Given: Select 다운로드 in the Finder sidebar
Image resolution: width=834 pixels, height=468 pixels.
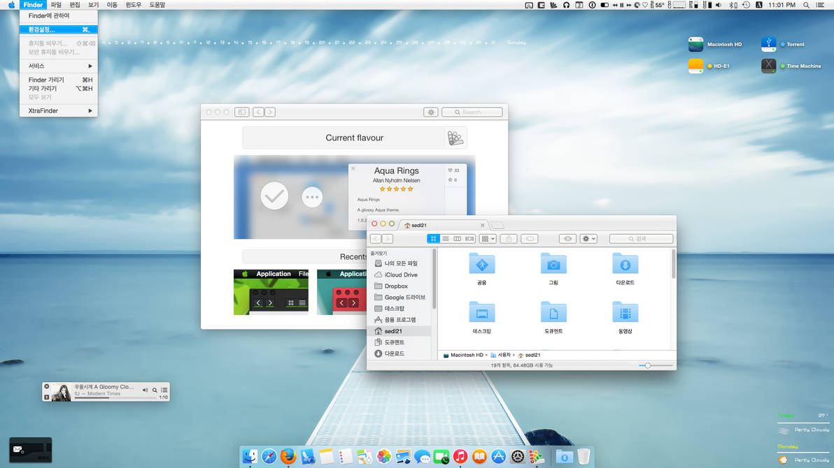Looking at the screenshot, I should (389, 353).
